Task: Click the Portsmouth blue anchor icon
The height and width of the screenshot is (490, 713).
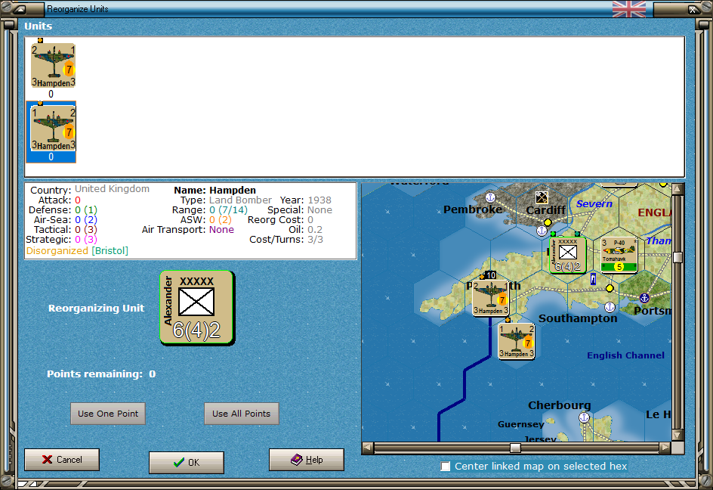Action: (644, 298)
